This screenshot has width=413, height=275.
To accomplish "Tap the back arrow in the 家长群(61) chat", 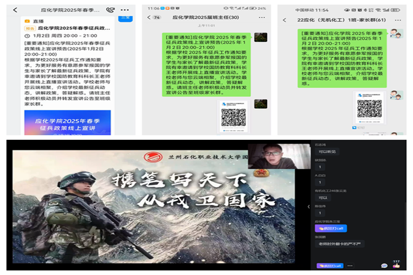I will coord(284,20).
